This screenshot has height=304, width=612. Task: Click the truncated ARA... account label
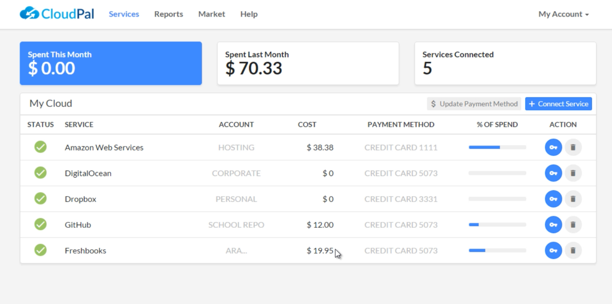click(x=236, y=251)
